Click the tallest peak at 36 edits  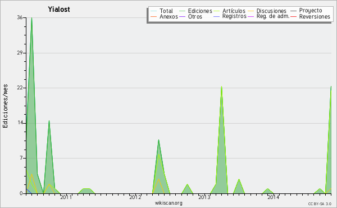31,18
